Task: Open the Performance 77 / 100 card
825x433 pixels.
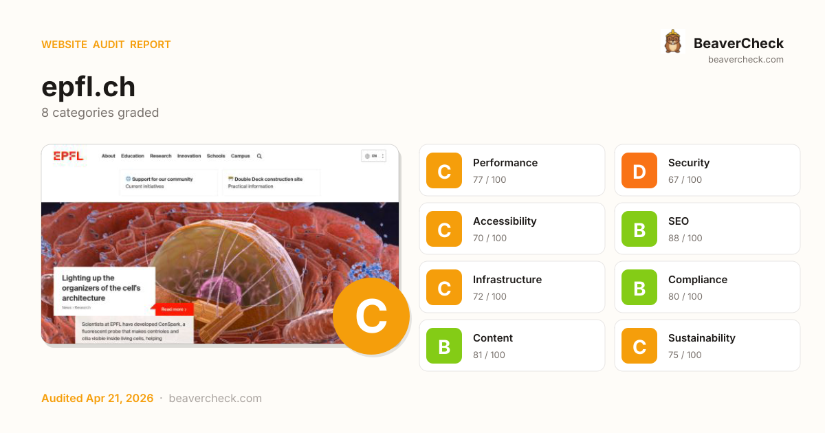Action: (x=512, y=170)
